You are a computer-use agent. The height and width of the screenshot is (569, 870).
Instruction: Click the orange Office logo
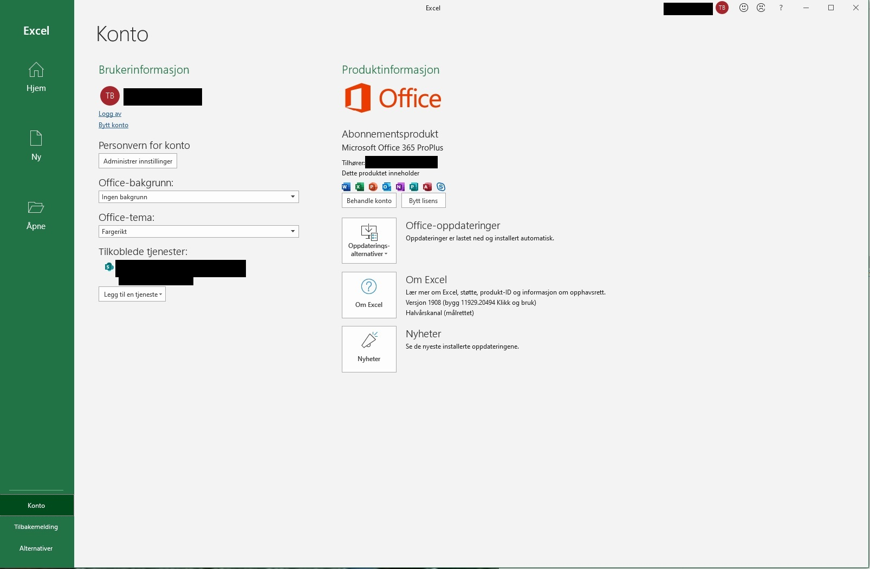pyautogui.click(x=393, y=98)
